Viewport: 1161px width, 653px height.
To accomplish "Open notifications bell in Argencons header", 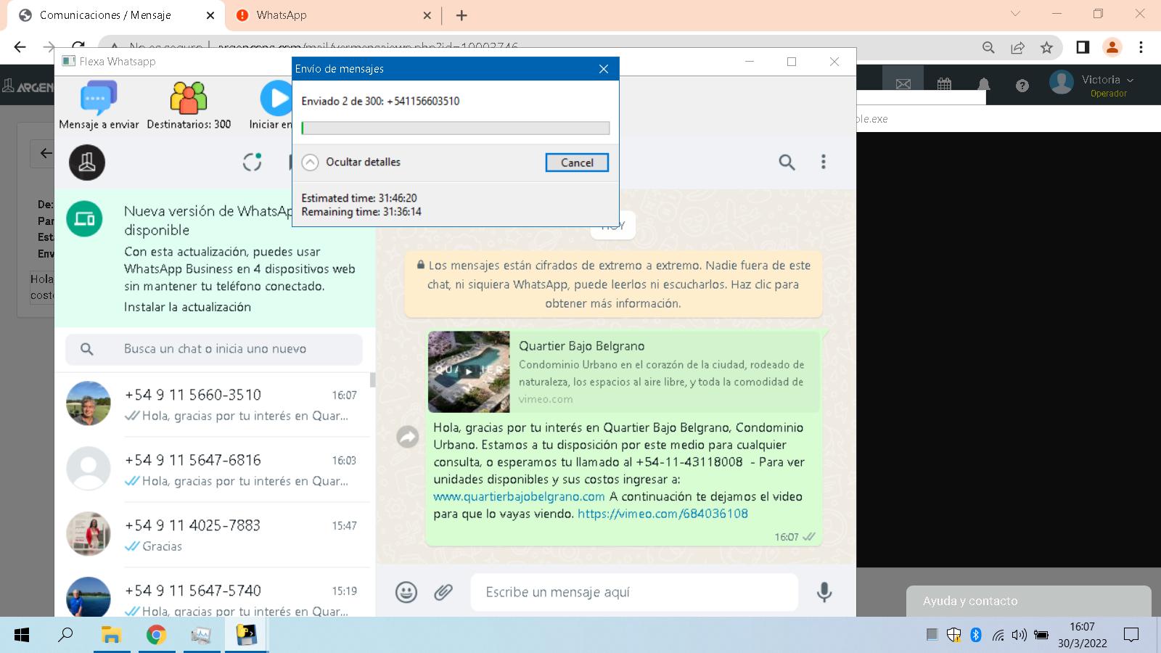I will tap(984, 85).
